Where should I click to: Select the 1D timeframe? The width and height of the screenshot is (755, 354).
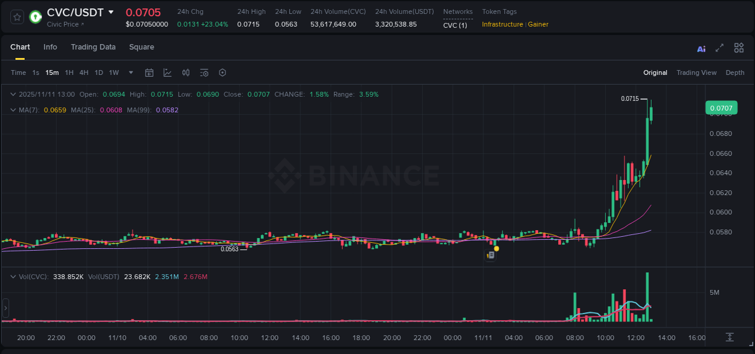(98, 72)
